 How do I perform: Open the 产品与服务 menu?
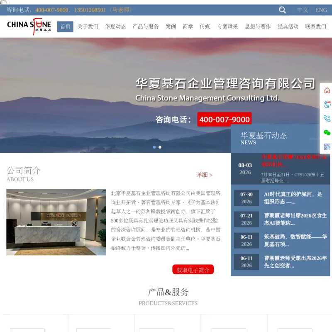point(146,27)
